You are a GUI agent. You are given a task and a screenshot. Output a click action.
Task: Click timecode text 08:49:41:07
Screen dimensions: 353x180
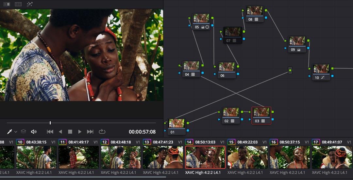point(332,142)
